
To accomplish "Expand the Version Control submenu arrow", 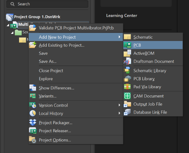I will coord(119,105).
